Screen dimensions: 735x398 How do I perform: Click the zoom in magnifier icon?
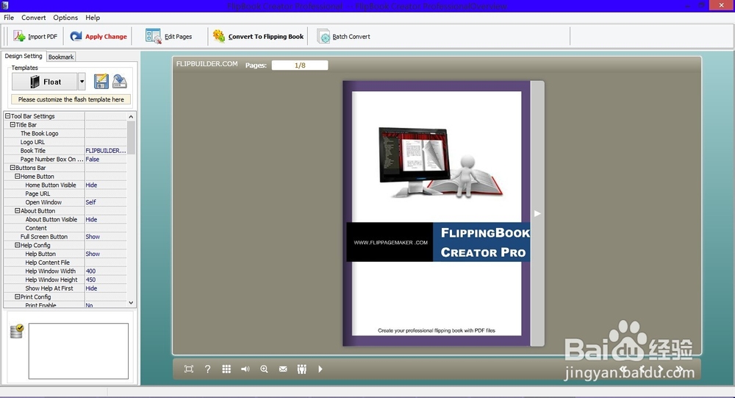point(264,369)
